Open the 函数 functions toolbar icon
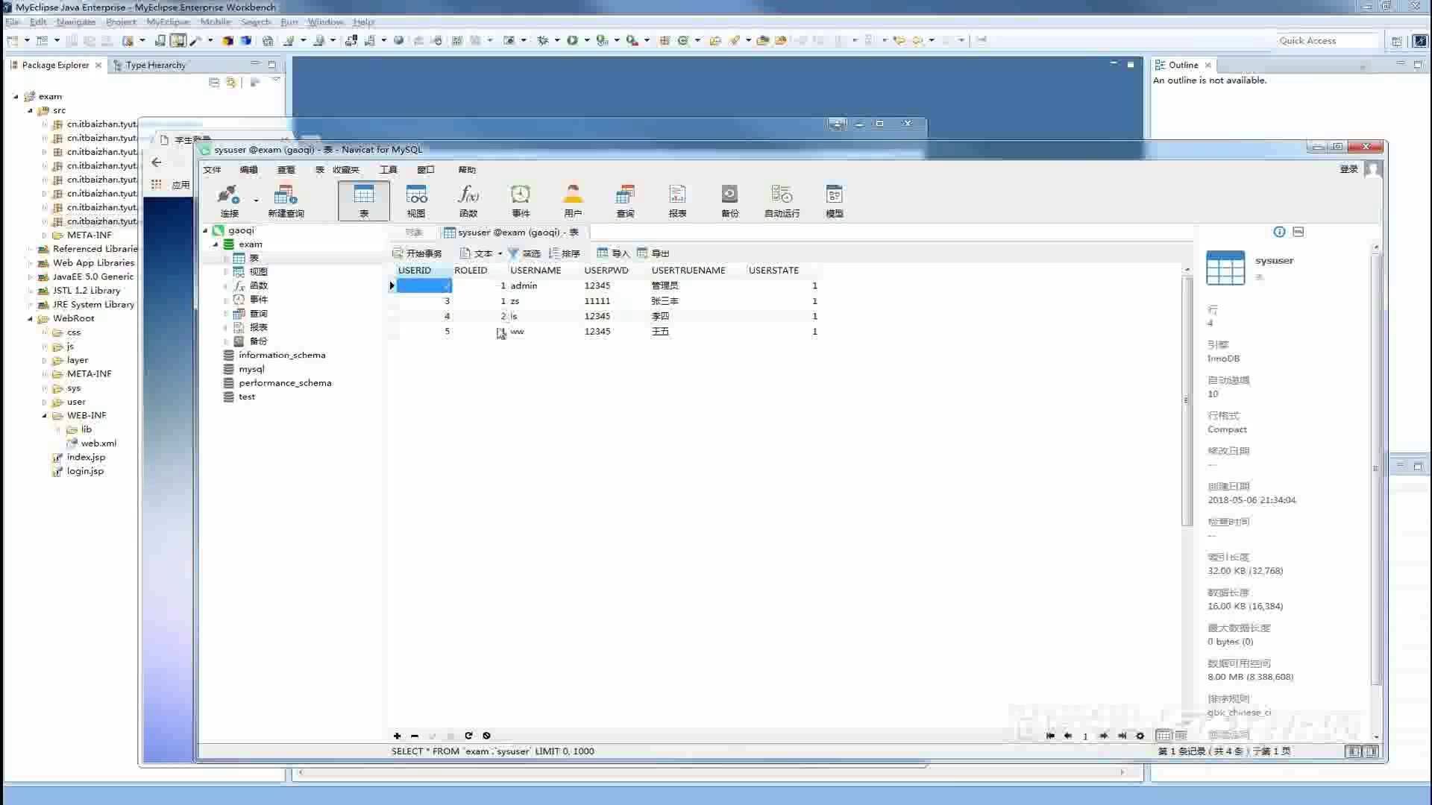 pos(468,200)
